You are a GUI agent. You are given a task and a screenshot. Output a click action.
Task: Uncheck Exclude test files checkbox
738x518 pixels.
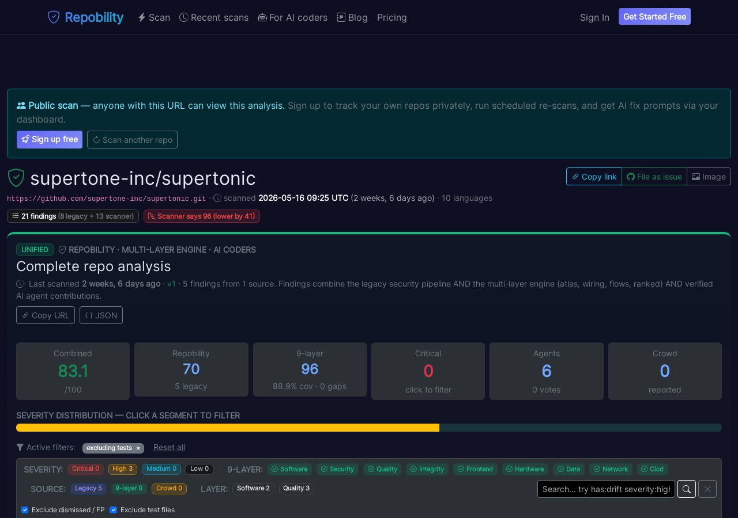click(x=113, y=510)
